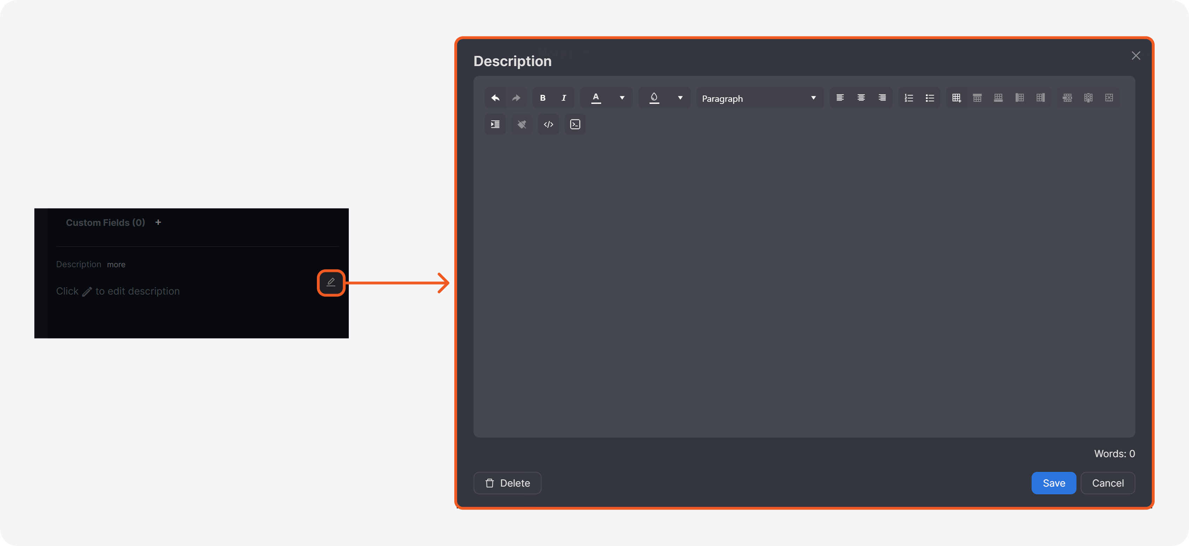Screen dimensions: 1189x546
Task: Center align the text
Action: pos(861,98)
